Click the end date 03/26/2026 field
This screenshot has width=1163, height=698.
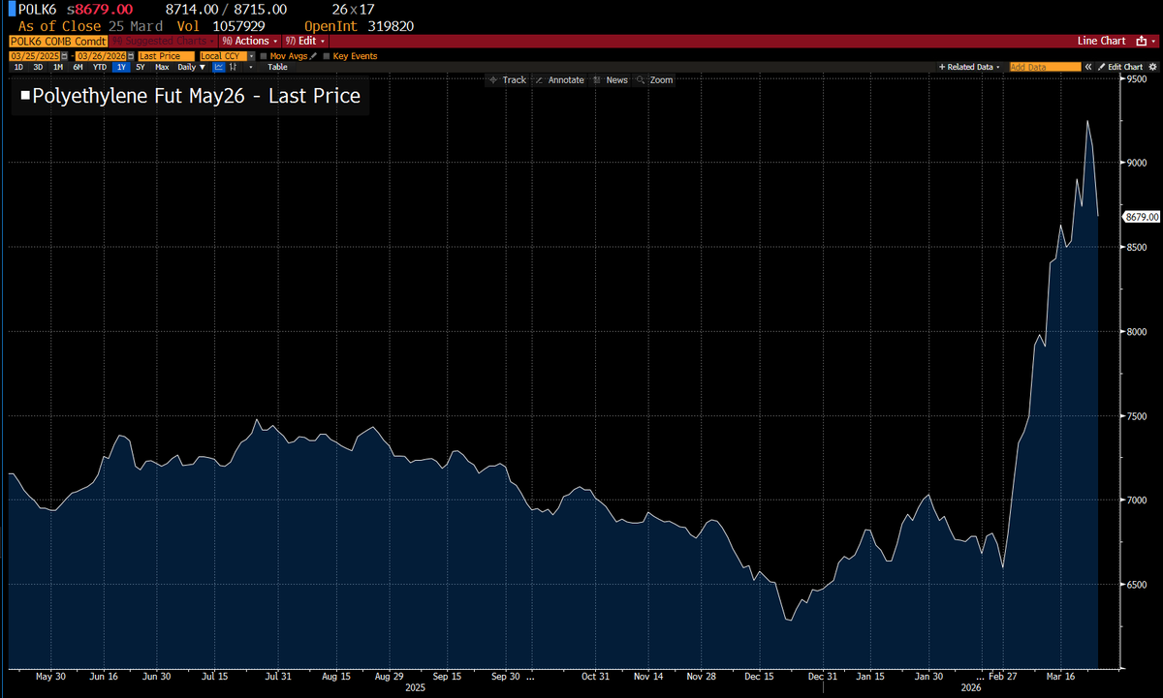coord(101,56)
